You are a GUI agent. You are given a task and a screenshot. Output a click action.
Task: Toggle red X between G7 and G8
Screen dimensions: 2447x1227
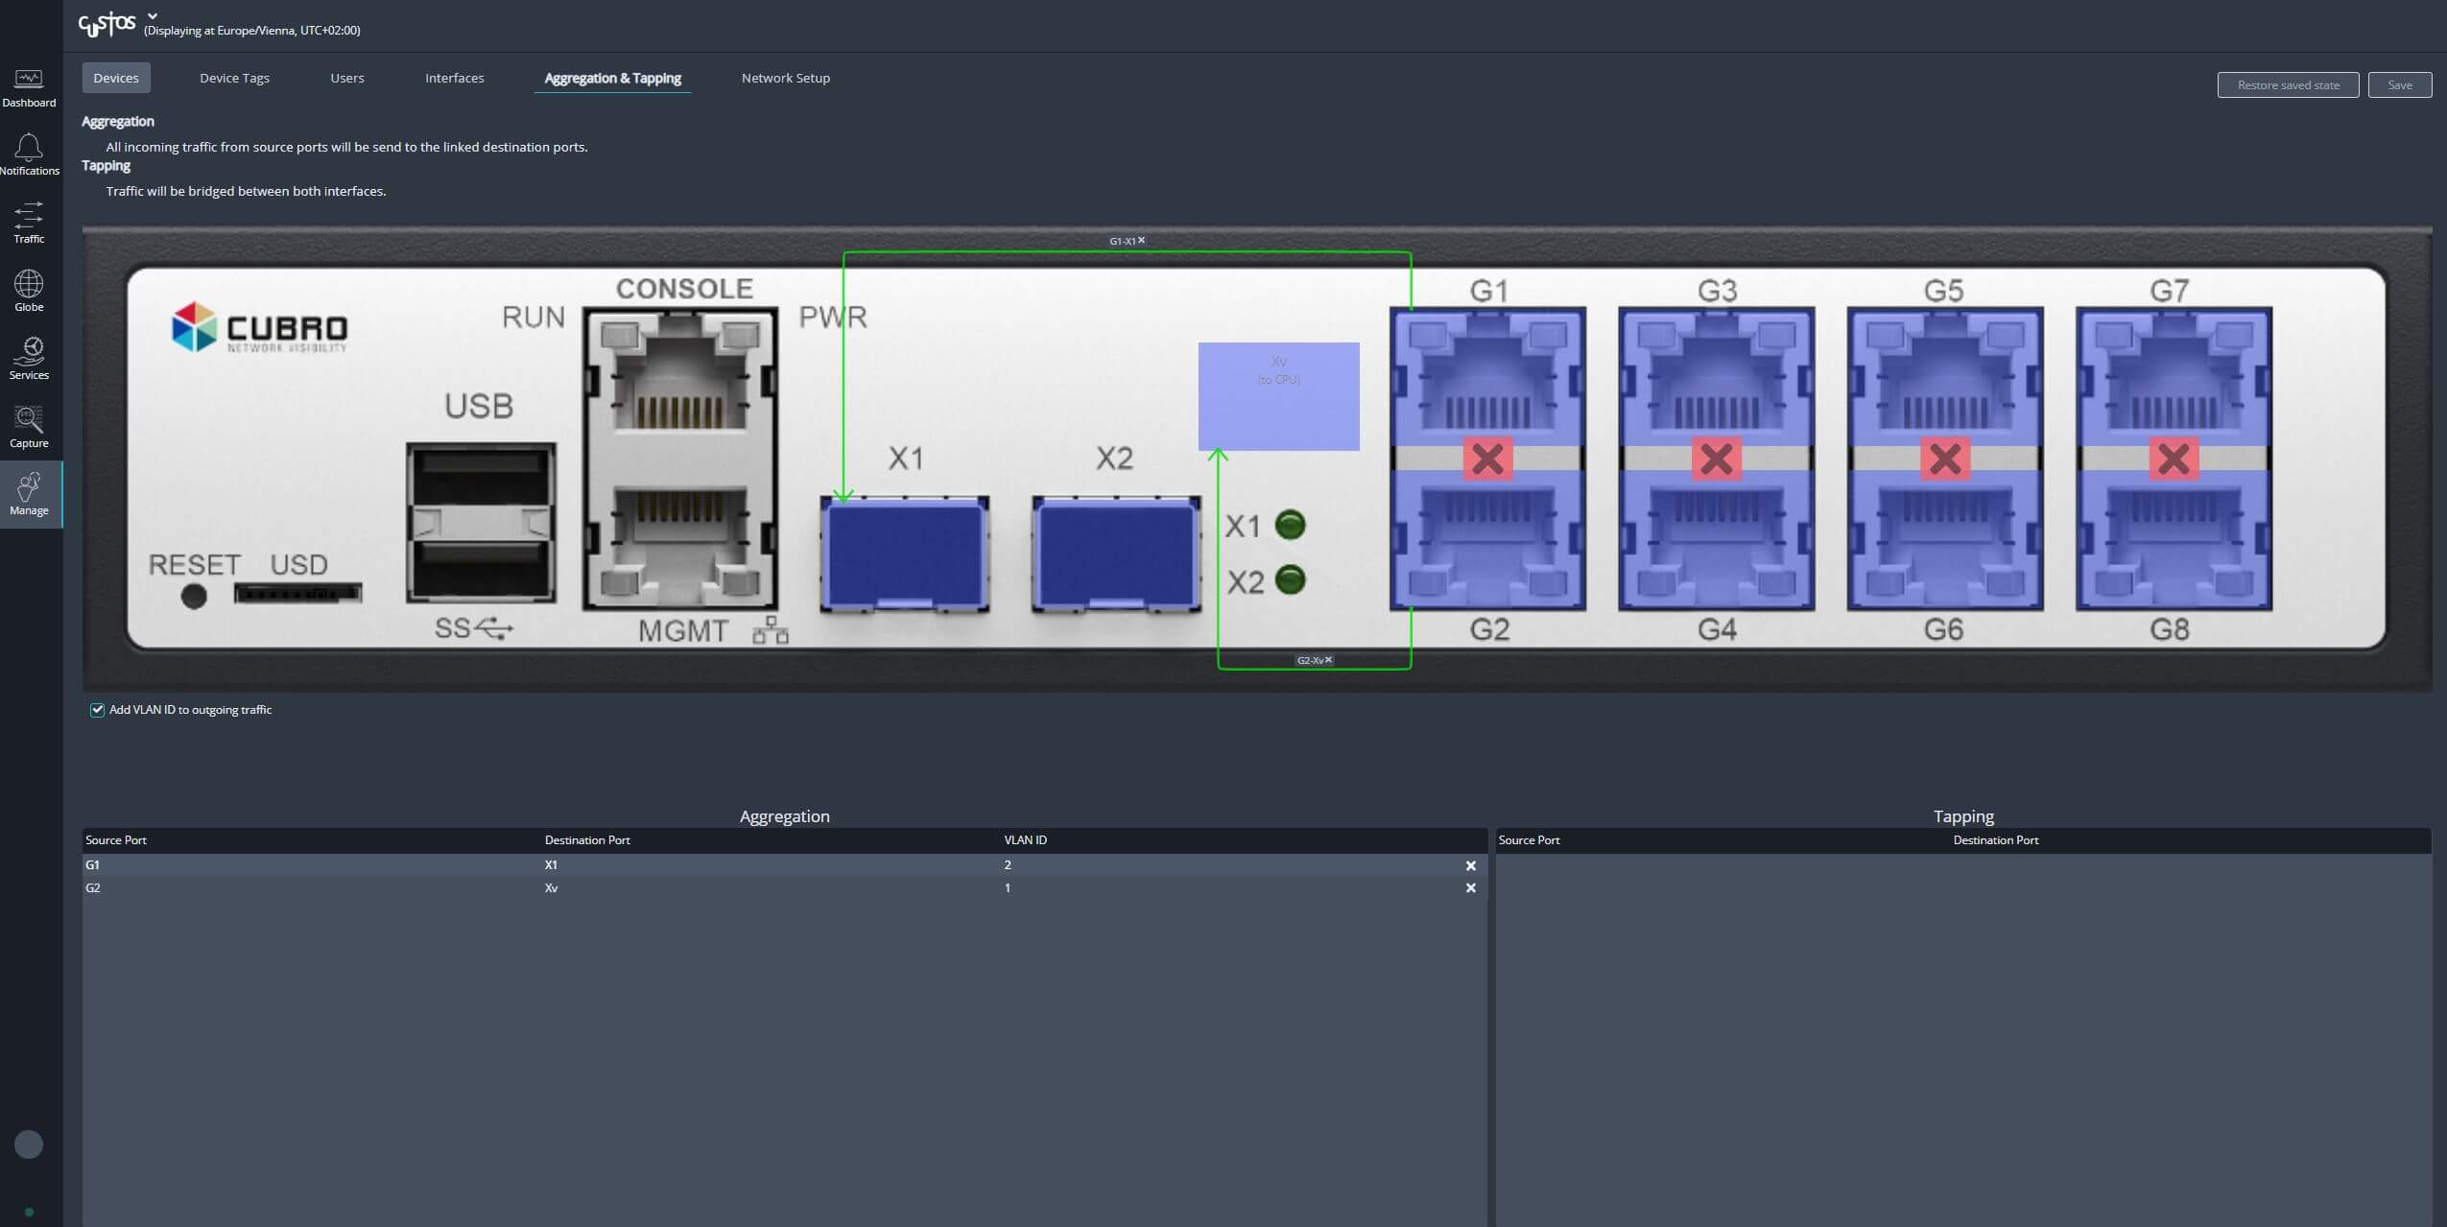2173,459
